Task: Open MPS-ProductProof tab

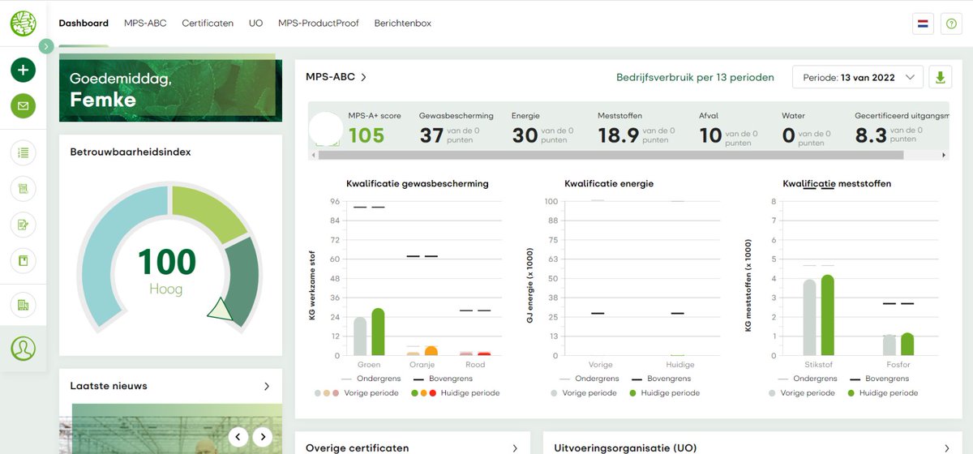Action: click(319, 24)
